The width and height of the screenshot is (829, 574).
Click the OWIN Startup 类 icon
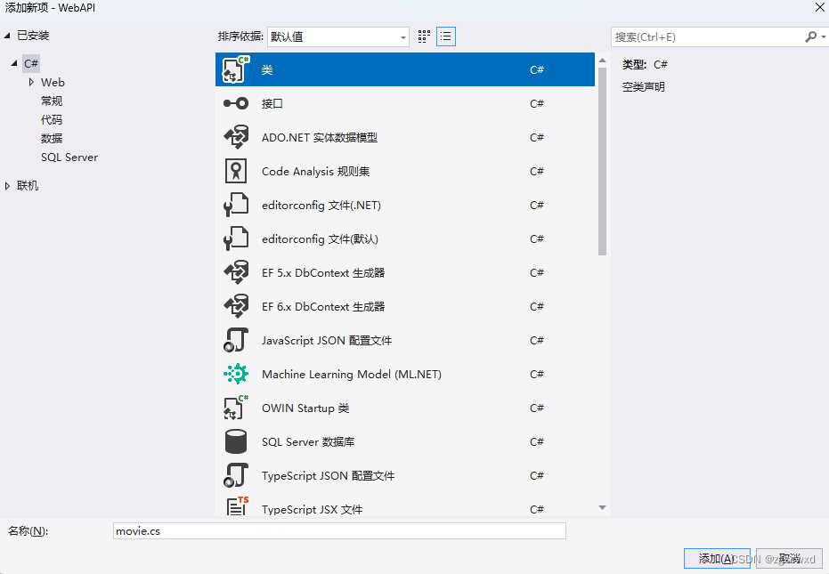click(x=236, y=408)
